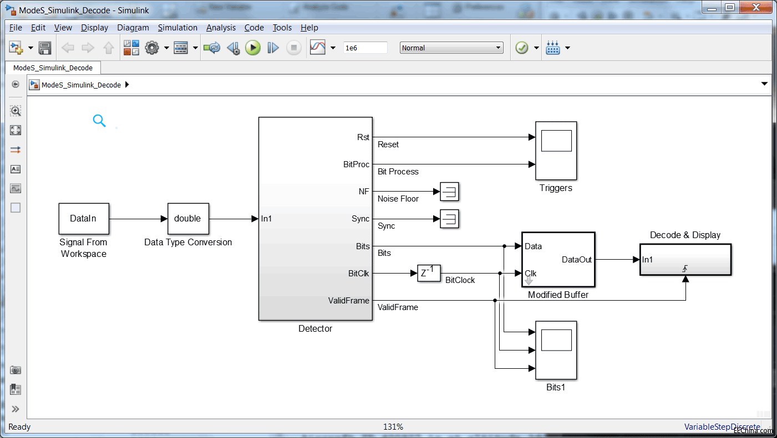The height and width of the screenshot is (438, 777).
Task: Click the Hide/Show Model Browser round arrow icon
Action: 16,84
